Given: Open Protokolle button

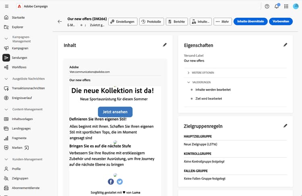Looking at the screenshot, I should coord(151,22).
